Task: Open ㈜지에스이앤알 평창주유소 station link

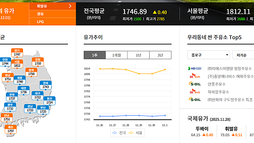Action: click(x=229, y=69)
